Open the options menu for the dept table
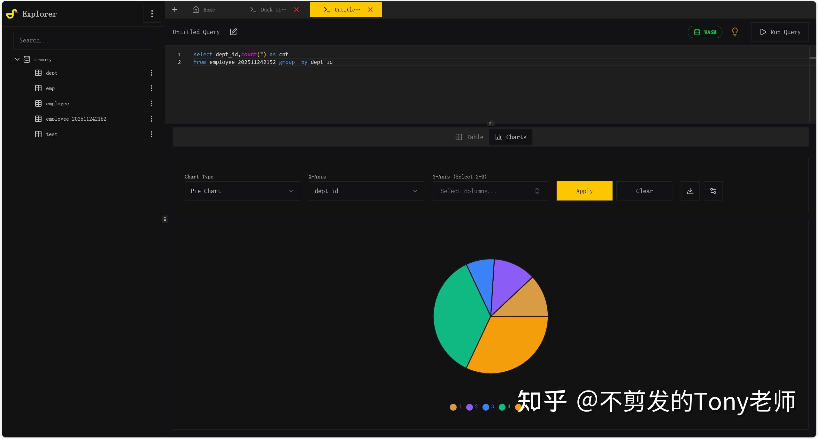Screen dimensions: 818x439 [151, 73]
